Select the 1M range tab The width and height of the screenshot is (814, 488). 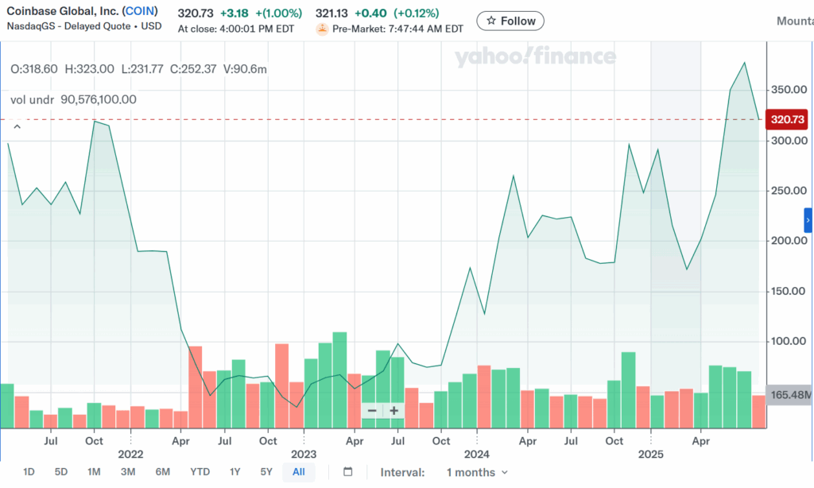coord(94,472)
